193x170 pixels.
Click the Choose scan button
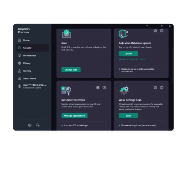tap(71, 70)
